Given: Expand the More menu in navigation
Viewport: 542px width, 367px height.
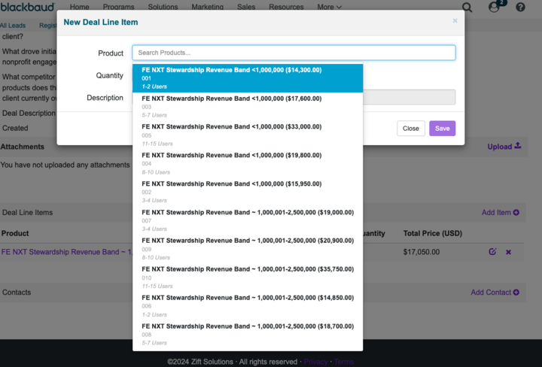Looking at the screenshot, I should (x=329, y=7).
